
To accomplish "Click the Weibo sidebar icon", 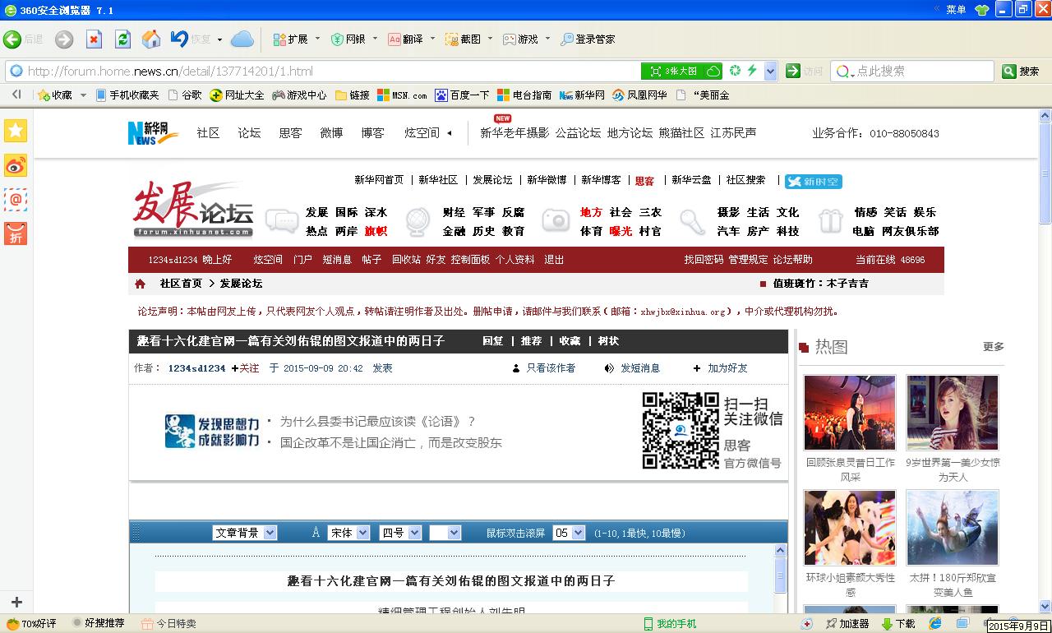I will tap(16, 165).
